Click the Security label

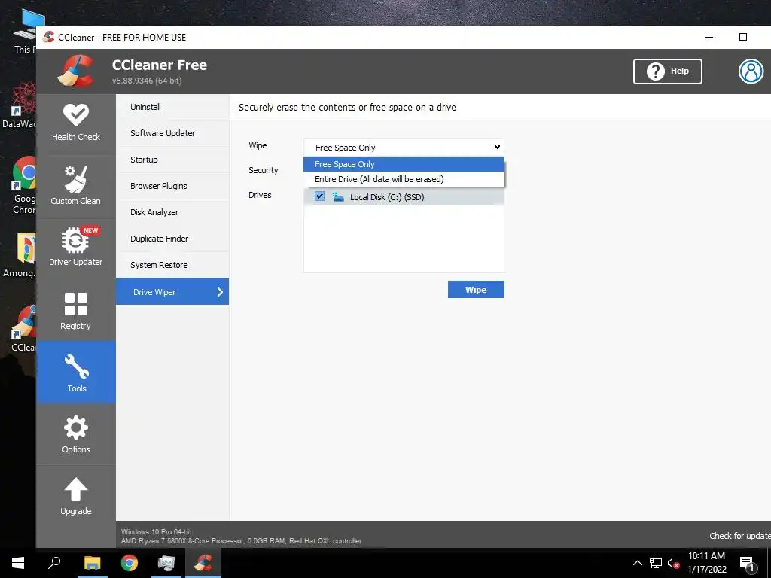pos(263,170)
